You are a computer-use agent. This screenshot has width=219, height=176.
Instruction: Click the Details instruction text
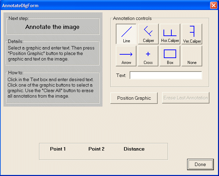point(51,54)
